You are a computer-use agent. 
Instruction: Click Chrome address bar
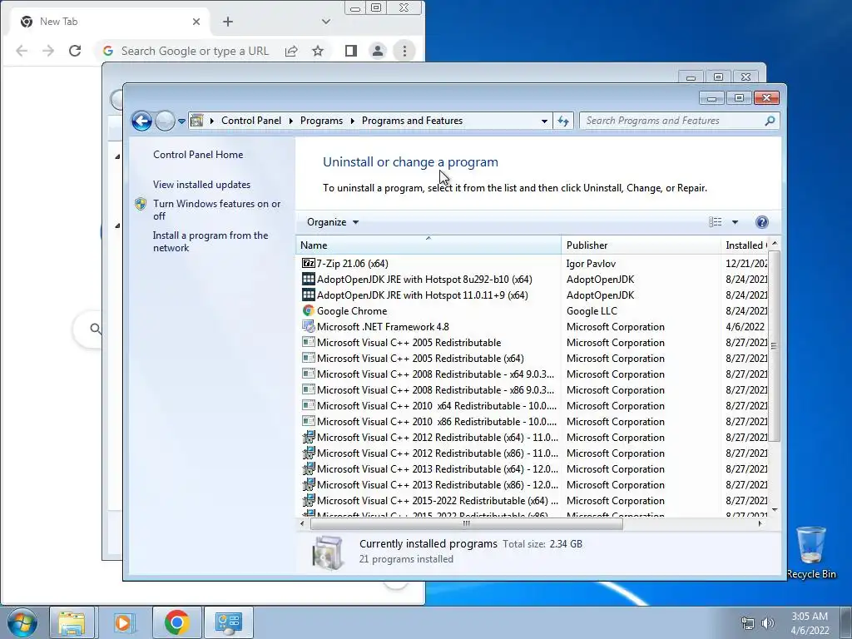point(195,51)
